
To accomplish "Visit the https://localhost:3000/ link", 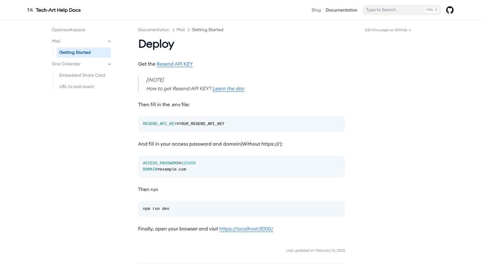I will (246, 229).
